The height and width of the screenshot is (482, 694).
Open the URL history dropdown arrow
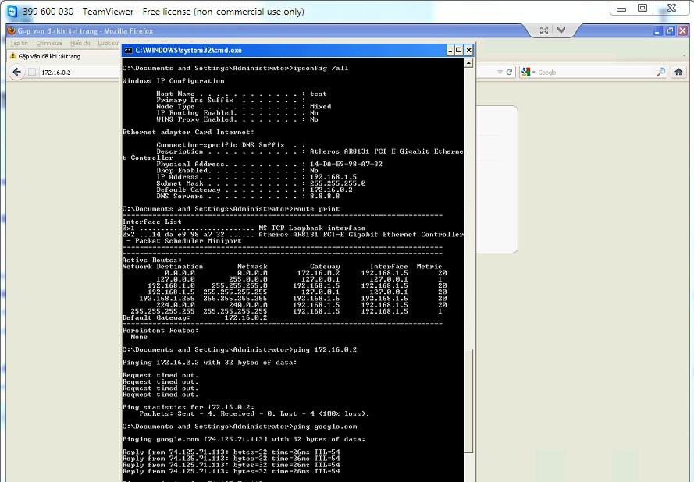(x=500, y=72)
